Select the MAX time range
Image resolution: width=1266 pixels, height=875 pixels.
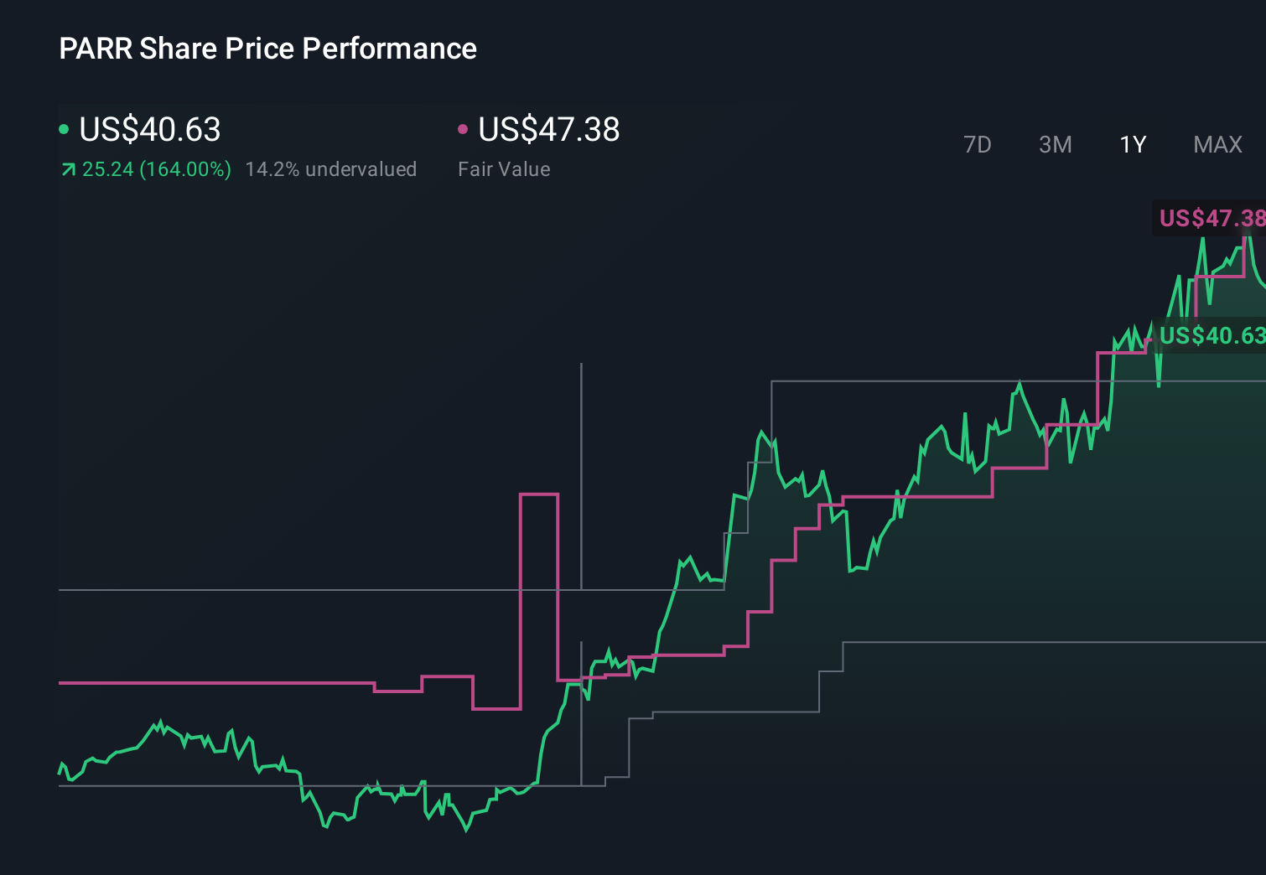1217,144
